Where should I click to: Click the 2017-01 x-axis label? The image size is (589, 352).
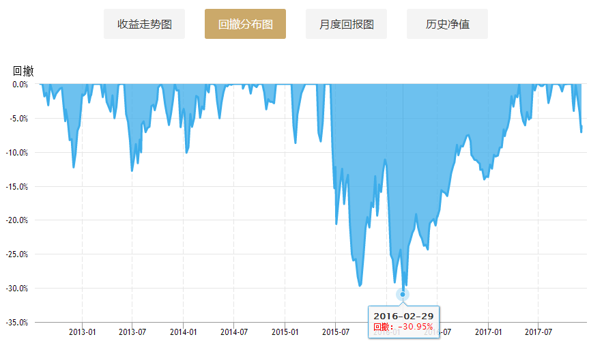(x=488, y=332)
